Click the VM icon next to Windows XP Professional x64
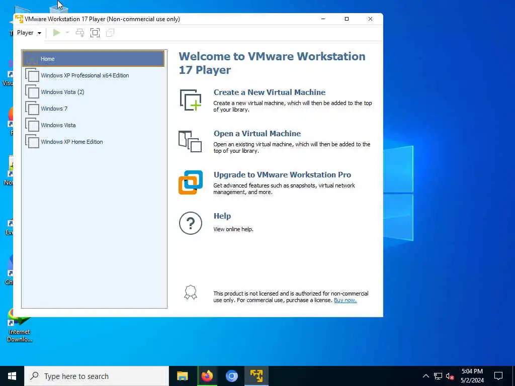Image resolution: width=515 pixels, height=386 pixels. (x=32, y=75)
